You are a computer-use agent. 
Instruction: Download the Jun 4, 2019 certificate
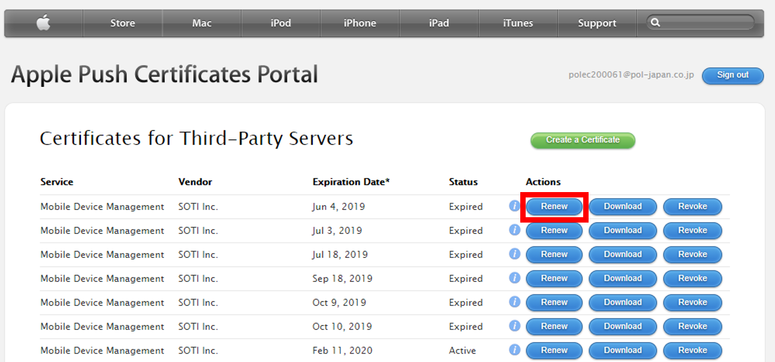coord(623,206)
